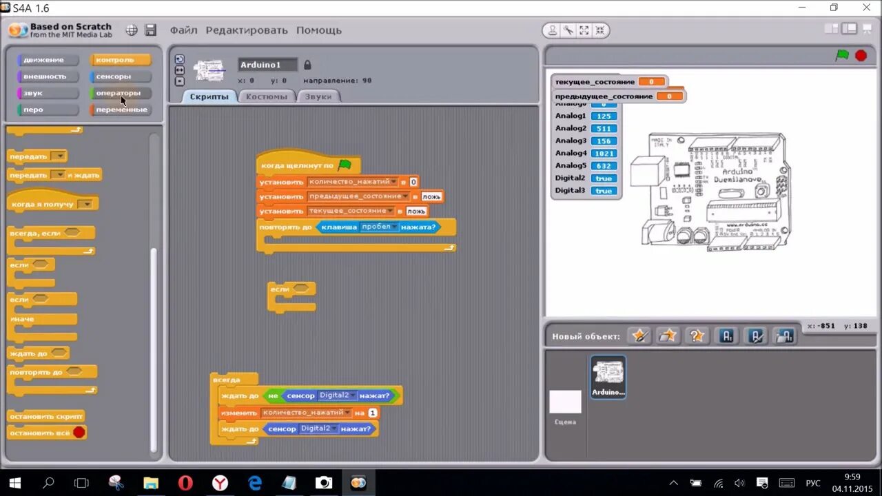Open Yandex browser from taskbar
Image resolution: width=882 pixels, height=496 pixels.
click(220, 483)
